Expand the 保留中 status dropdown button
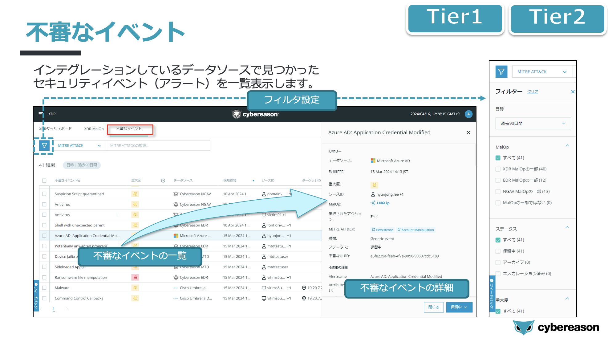This screenshot has width=608, height=342. point(459,307)
